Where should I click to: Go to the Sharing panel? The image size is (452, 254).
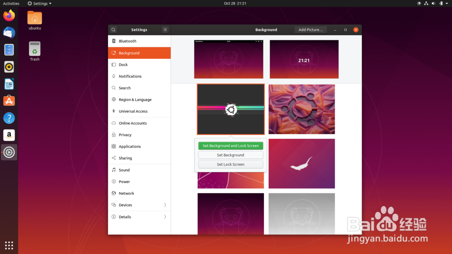coord(139,158)
